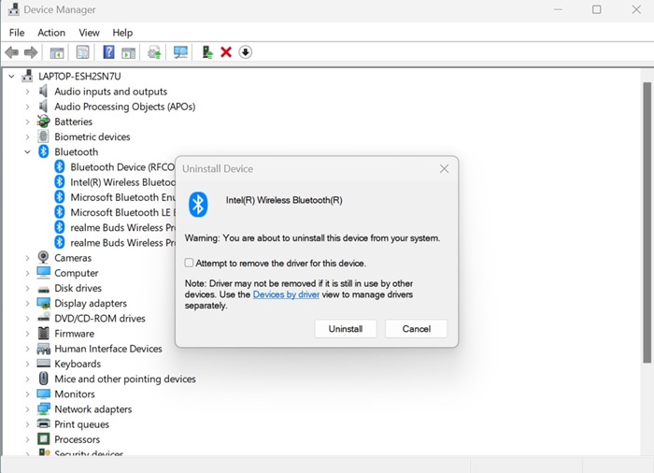Click the Biometric devices fingerprint icon
Screen dimensions: 654x473
click(43, 136)
